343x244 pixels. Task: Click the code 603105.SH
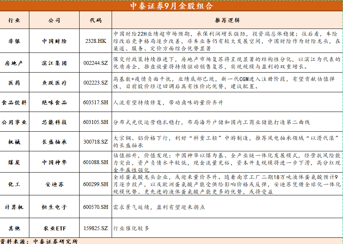pyautogui.click(x=95, y=122)
